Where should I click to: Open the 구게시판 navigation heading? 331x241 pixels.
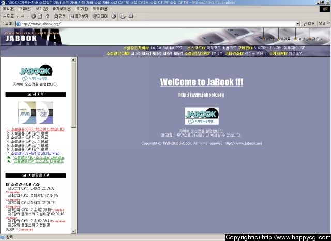click(278, 54)
